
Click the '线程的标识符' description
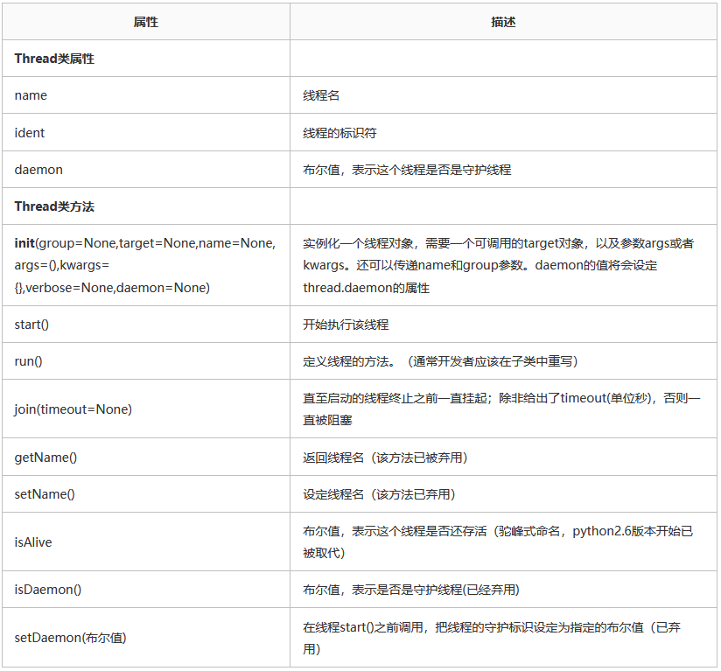click(503, 132)
